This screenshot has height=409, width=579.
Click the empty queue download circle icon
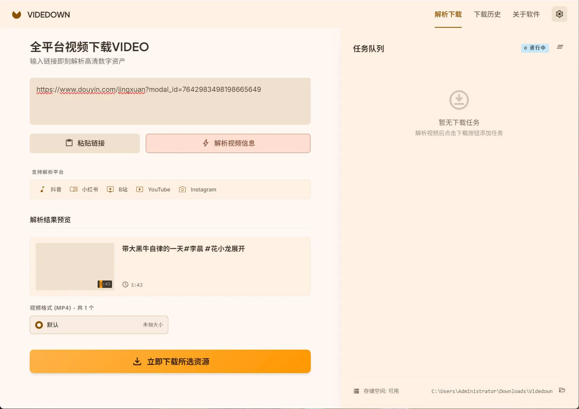click(459, 100)
